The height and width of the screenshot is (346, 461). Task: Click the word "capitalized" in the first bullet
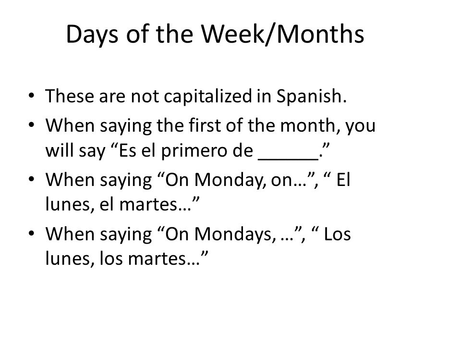[208, 96]
